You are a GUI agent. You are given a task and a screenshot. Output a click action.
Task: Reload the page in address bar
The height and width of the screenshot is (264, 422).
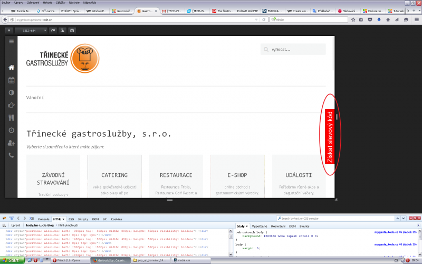264,20
